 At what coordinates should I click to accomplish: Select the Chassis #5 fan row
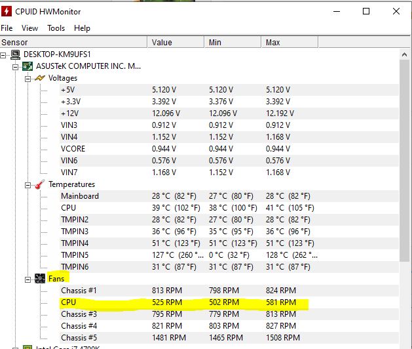(x=229, y=338)
